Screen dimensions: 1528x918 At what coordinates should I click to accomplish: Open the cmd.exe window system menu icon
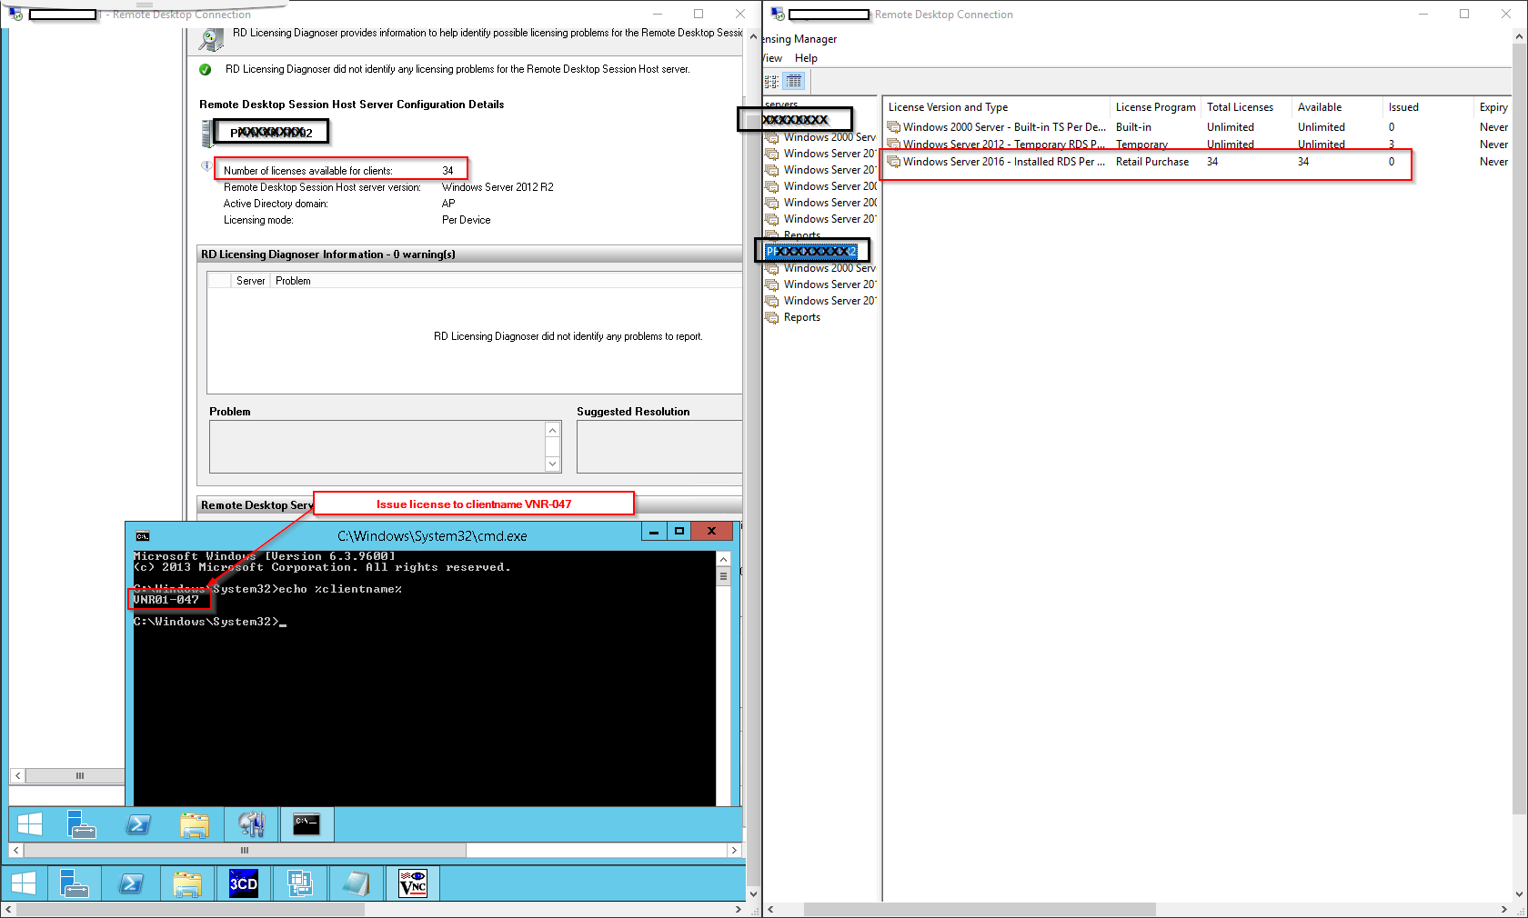[x=143, y=536]
